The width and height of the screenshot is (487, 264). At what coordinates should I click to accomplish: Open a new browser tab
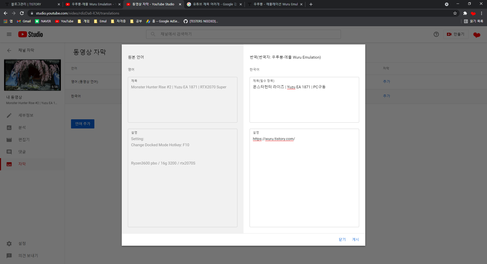tap(311, 4)
